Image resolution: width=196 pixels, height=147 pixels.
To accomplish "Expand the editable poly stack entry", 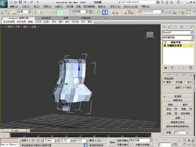I will [165, 45].
